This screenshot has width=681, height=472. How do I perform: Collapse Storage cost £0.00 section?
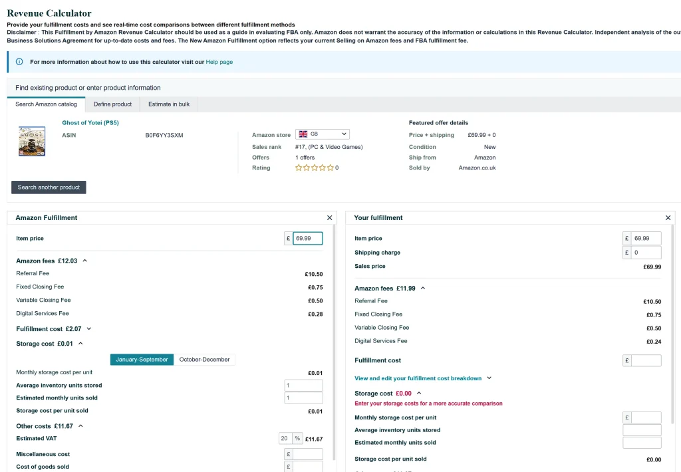tap(419, 393)
